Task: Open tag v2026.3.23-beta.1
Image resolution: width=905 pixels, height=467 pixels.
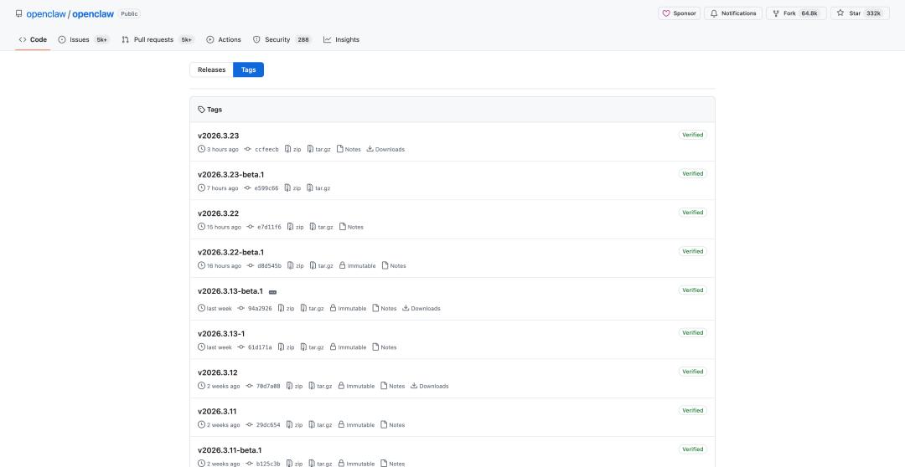Action: pos(231,175)
